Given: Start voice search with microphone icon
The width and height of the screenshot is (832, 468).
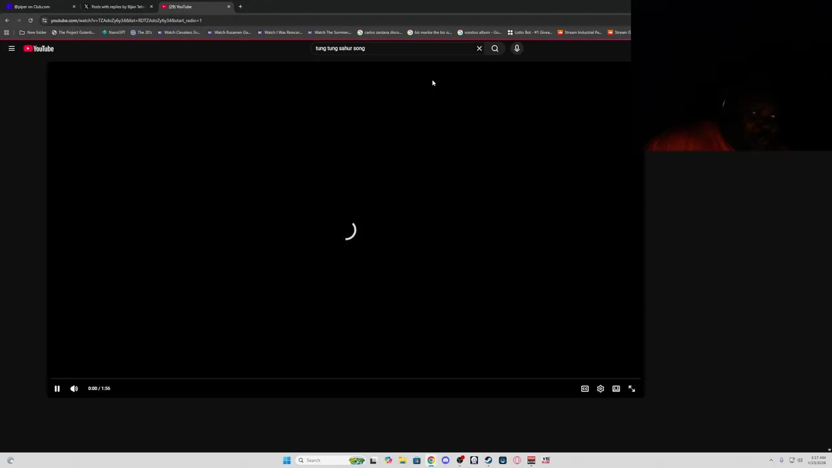Looking at the screenshot, I should pyautogui.click(x=517, y=48).
